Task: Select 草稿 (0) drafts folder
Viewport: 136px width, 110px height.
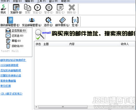Action: [13, 41]
